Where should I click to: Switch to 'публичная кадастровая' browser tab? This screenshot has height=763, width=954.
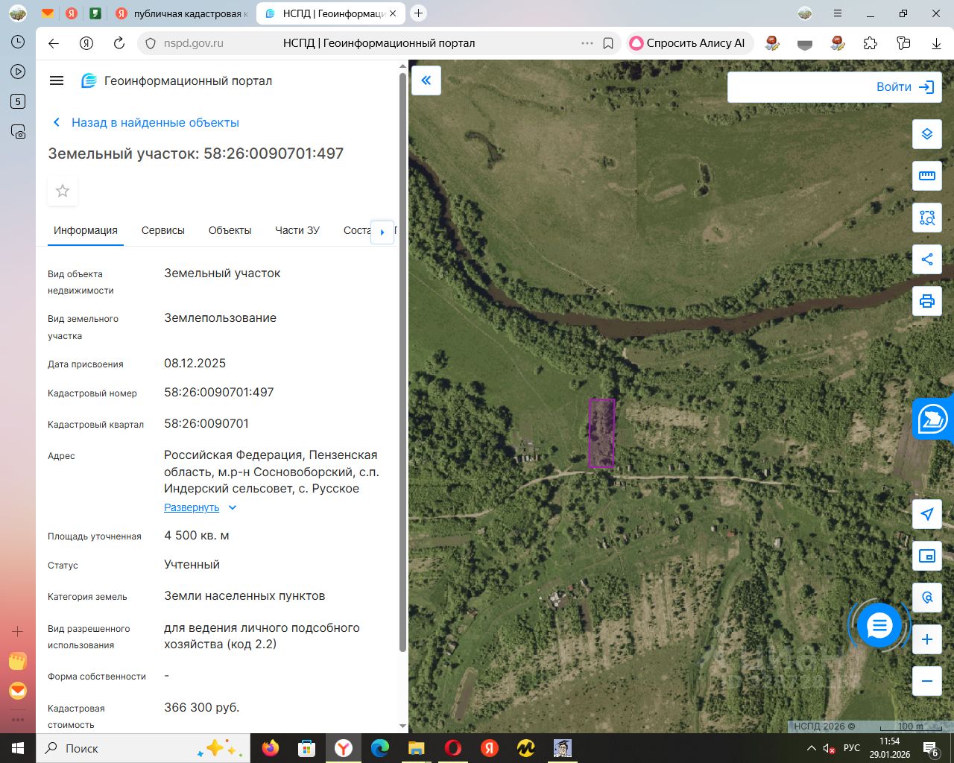tap(182, 13)
